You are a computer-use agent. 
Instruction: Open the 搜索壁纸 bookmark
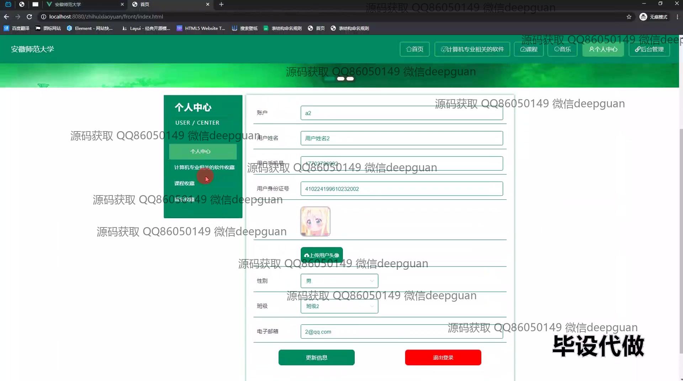(245, 28)
